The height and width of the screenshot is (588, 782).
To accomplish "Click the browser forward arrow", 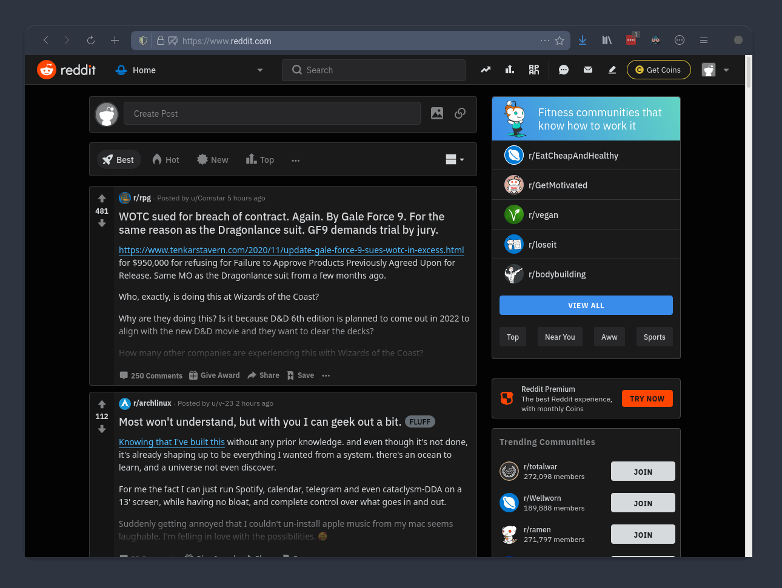I will [67, 40].
